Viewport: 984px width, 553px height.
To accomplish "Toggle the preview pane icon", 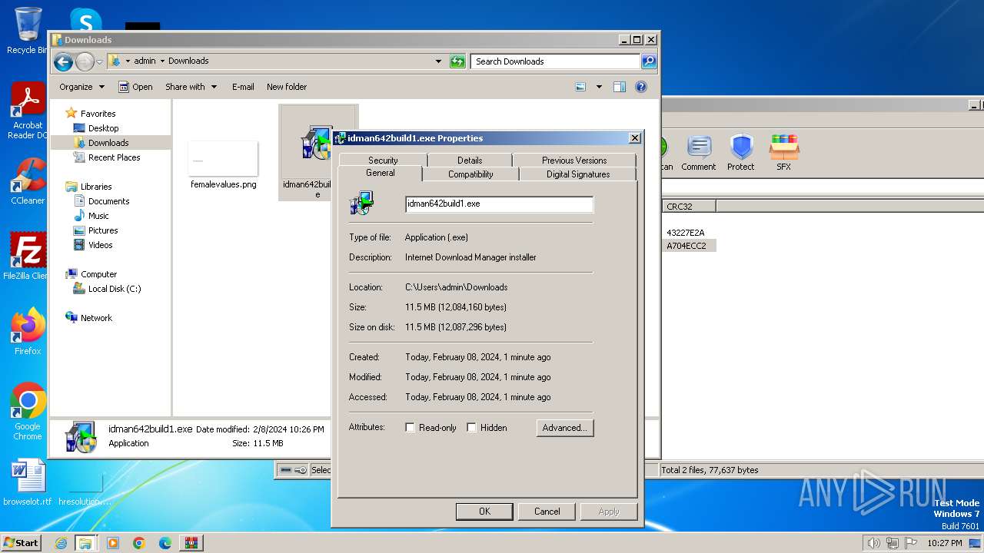I will [620, 87].
